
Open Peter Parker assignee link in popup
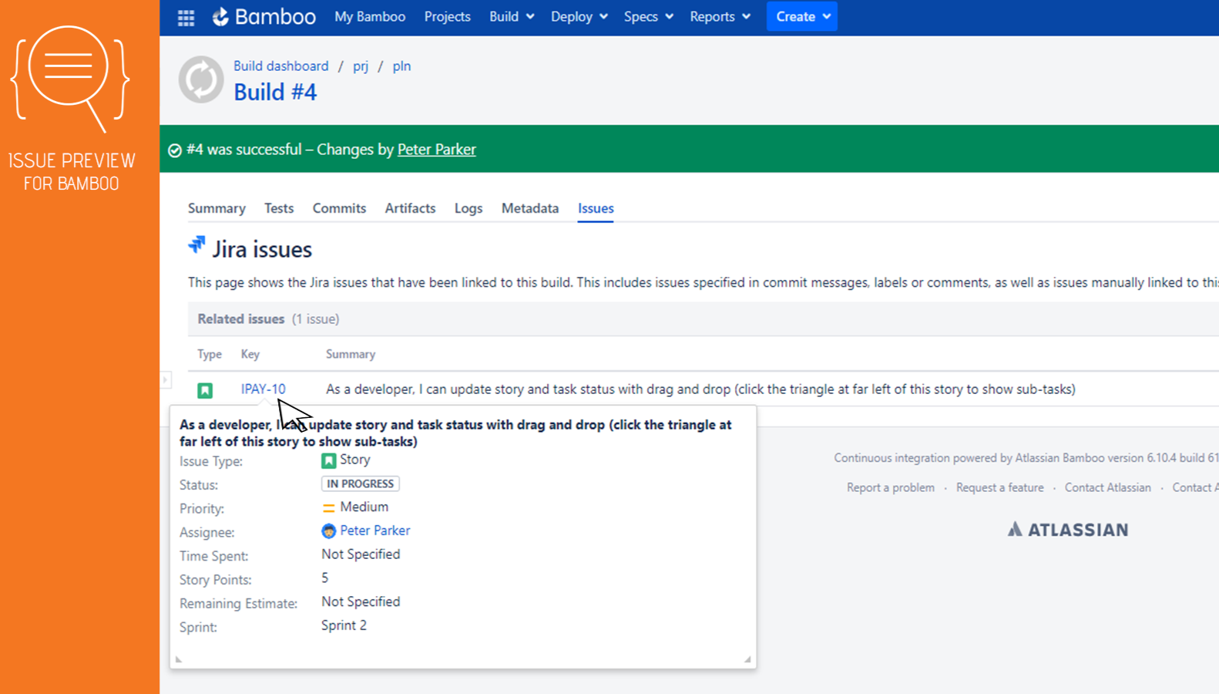(375, 531)
